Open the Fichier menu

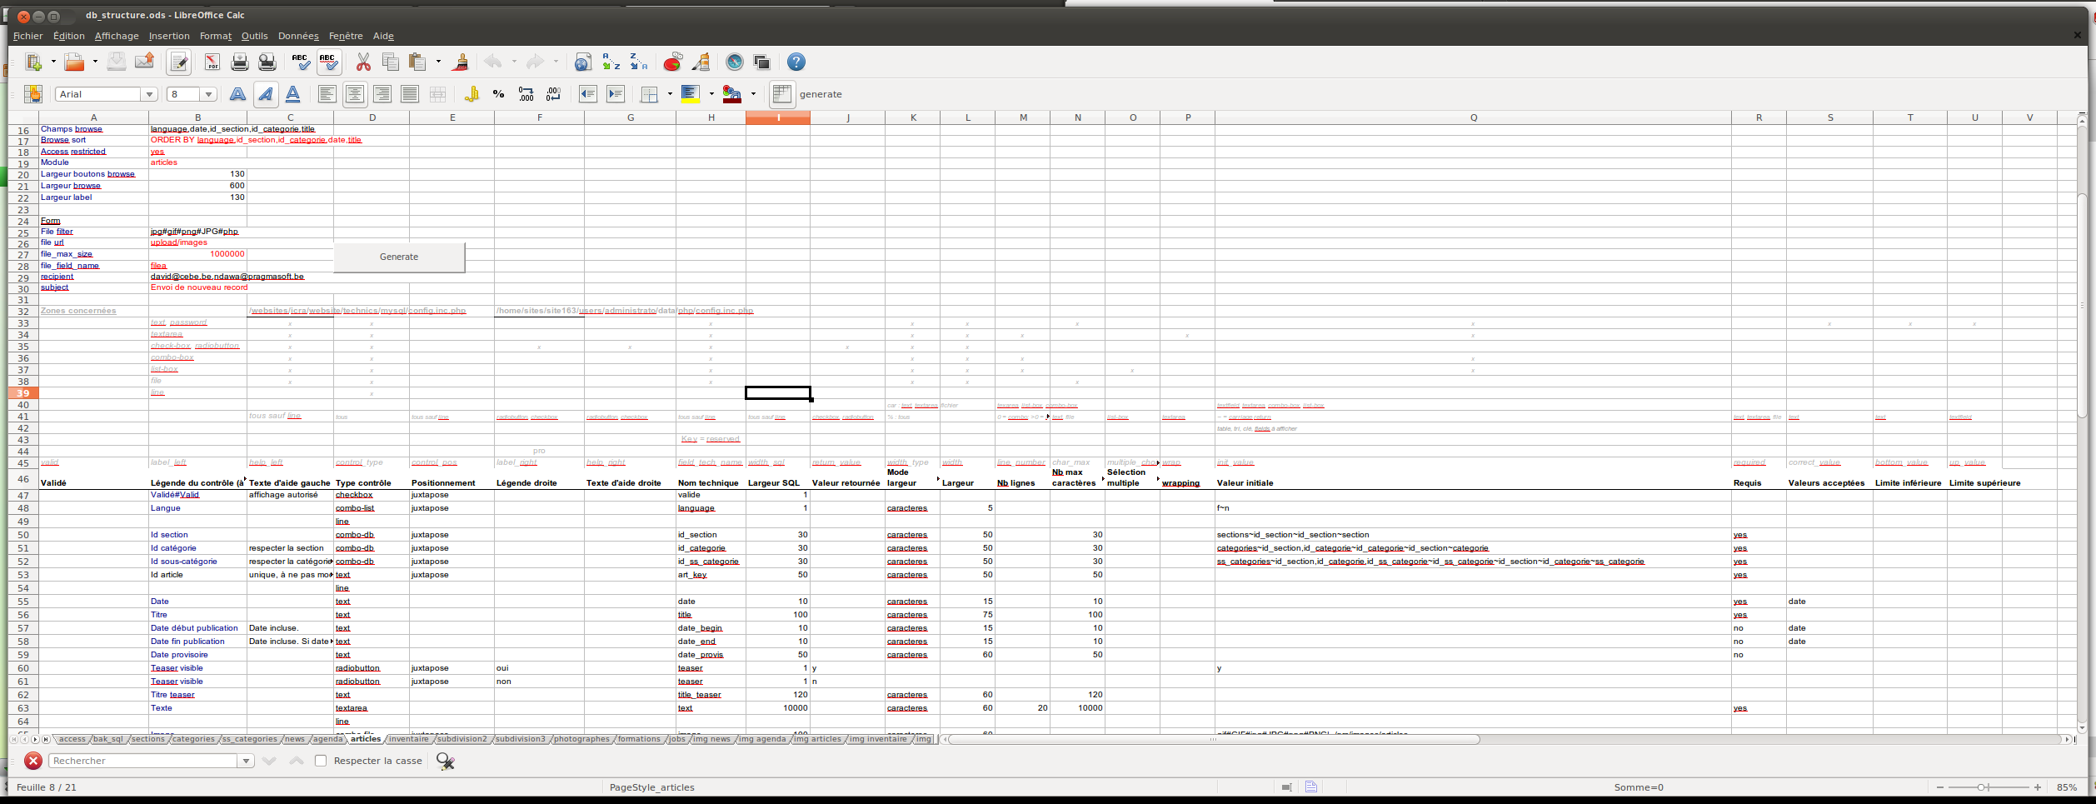pos(27,36)
